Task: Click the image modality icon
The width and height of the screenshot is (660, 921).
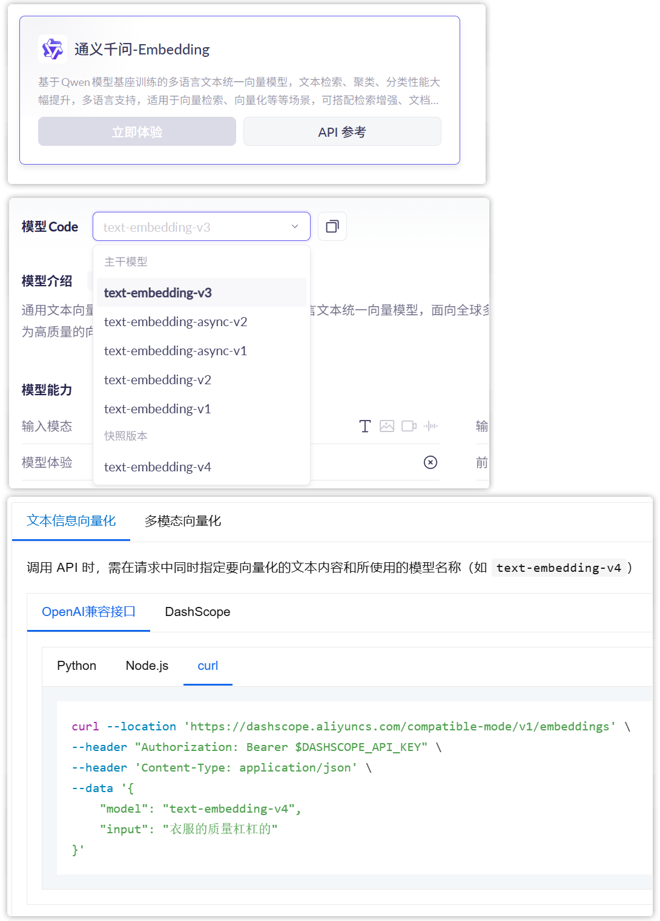Action: pos(387,426)
